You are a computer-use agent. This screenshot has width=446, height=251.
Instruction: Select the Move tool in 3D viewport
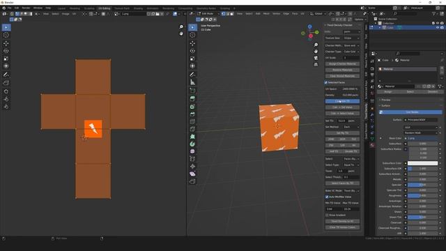pos(192,43)
